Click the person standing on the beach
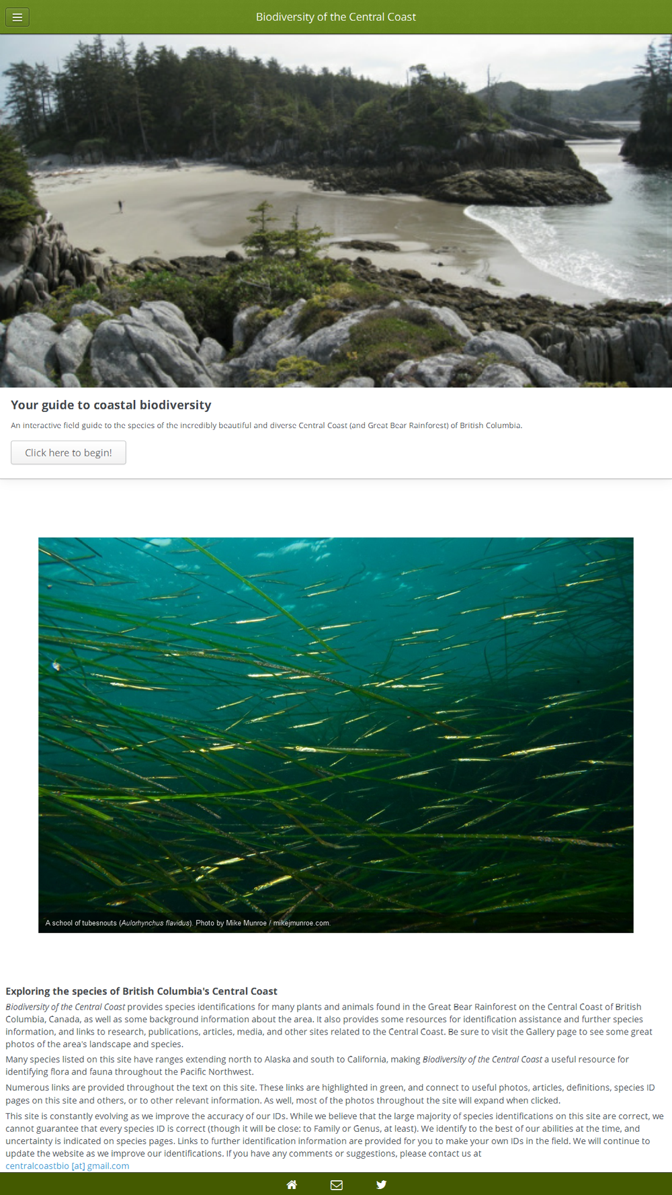This screenshot has width=672, height=1195. [120, 206]
